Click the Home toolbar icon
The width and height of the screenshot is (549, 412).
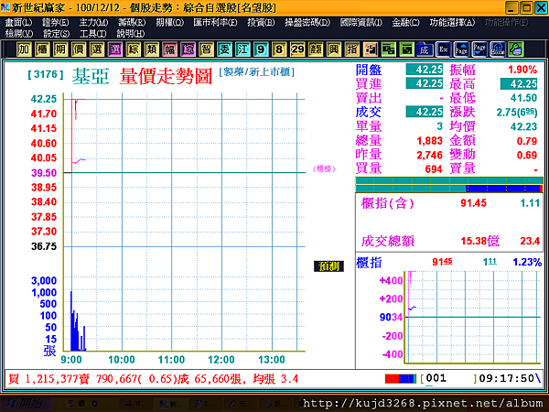point(498,49)
